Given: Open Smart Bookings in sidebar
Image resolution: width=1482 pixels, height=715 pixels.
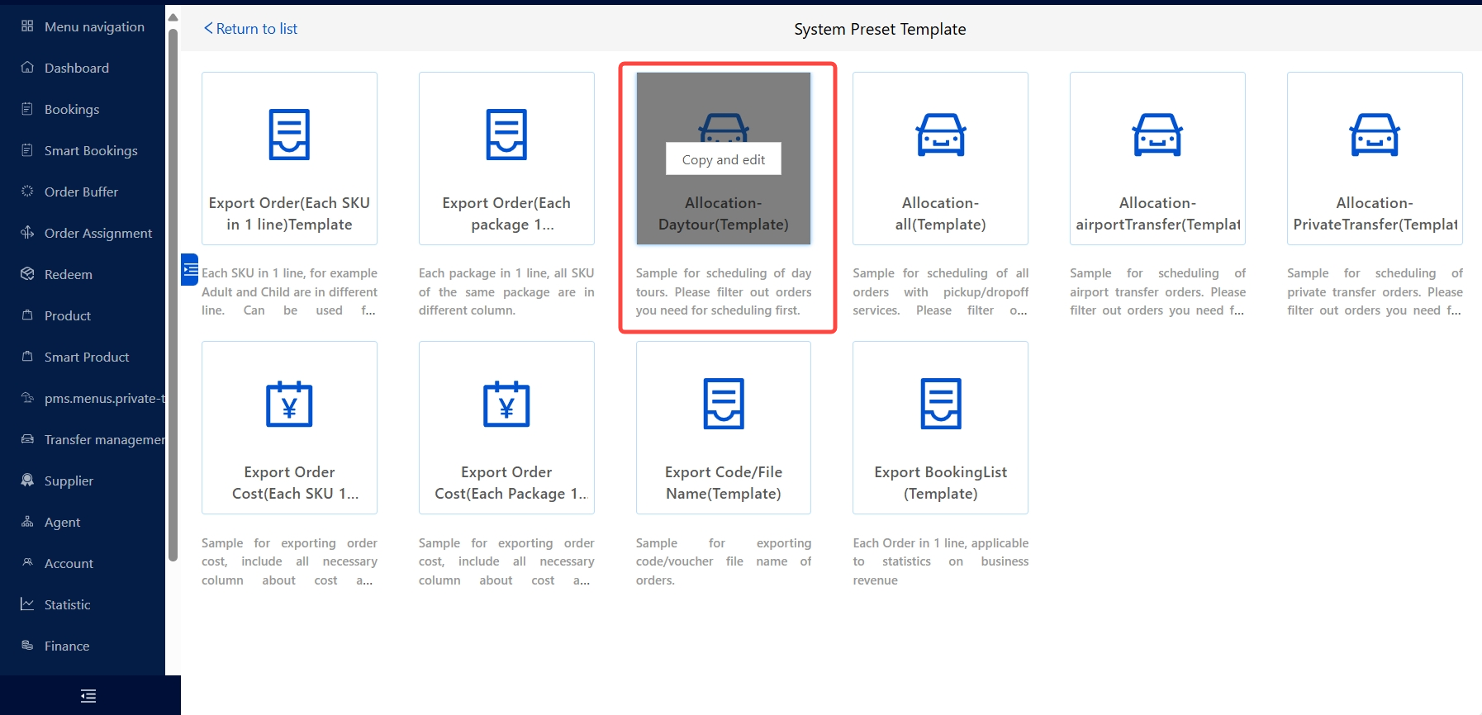Looking at the screenshot, I should point(91,150).
